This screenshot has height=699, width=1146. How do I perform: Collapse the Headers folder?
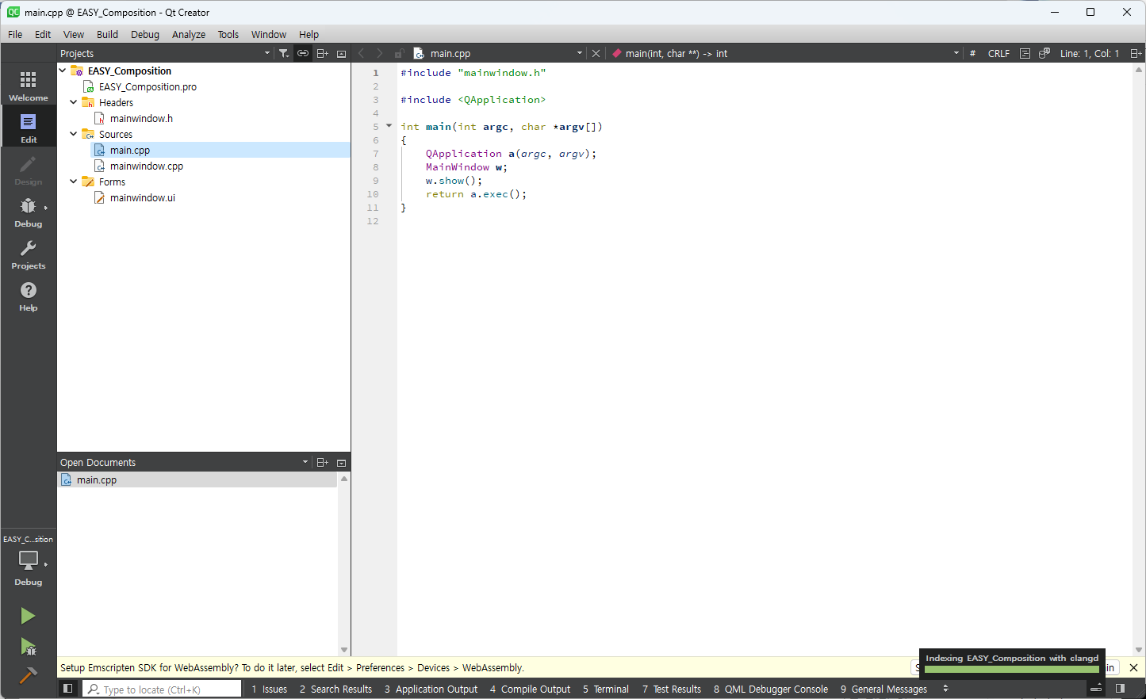point(74,102)
